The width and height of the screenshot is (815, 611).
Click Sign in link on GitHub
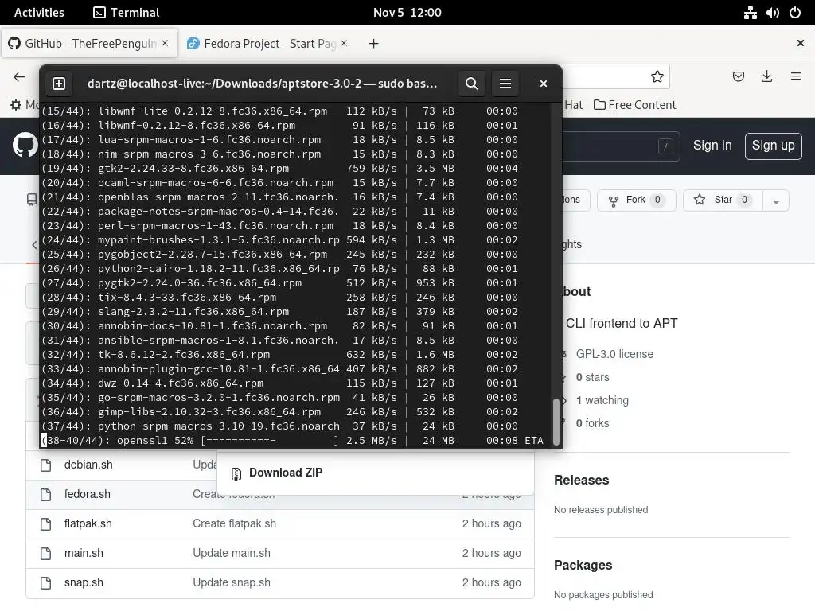coord(712,146)
